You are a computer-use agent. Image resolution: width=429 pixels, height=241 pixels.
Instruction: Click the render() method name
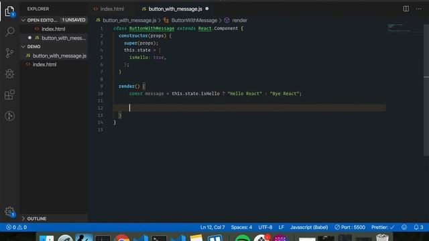[129, 86]
